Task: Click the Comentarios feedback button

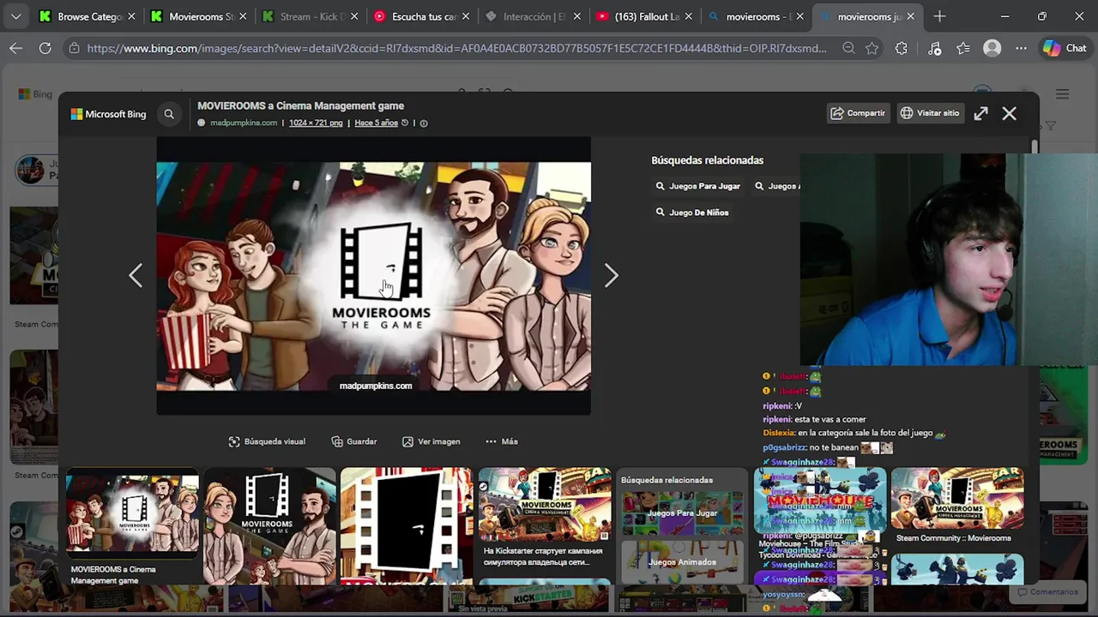Action: 1047,592
